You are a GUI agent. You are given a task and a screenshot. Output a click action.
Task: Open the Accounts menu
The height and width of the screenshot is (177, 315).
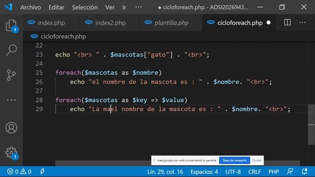pyautogui.click(x=11, y=128)
